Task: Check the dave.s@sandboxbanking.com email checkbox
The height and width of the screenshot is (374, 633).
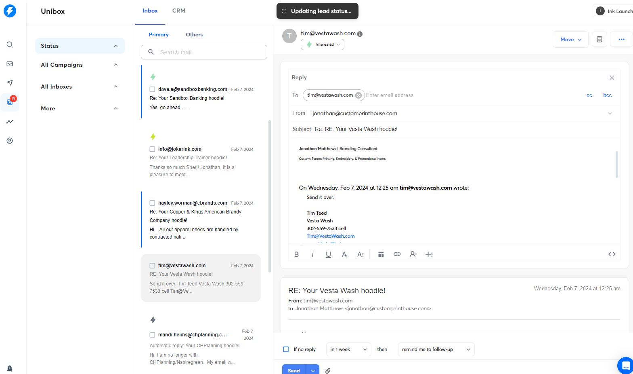Action: coord(153,89)
